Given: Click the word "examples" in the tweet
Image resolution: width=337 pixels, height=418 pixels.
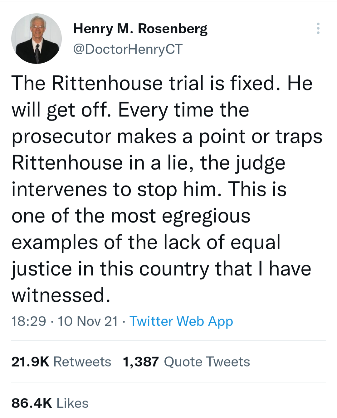Looking at the screenshot, I should coord(55,243).
